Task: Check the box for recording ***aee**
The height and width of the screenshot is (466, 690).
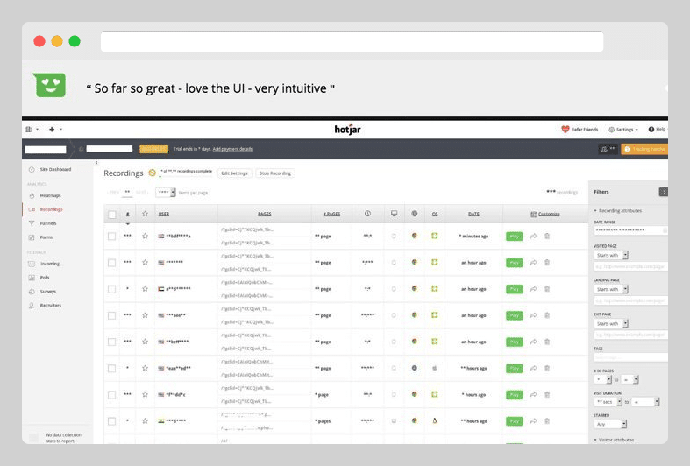Action: (111, 315)
